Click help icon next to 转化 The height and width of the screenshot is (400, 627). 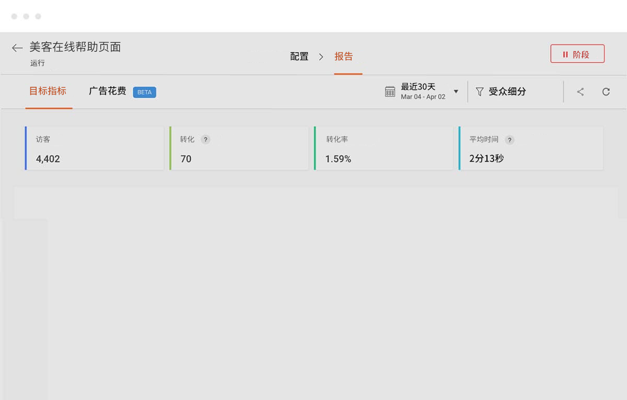206,140
